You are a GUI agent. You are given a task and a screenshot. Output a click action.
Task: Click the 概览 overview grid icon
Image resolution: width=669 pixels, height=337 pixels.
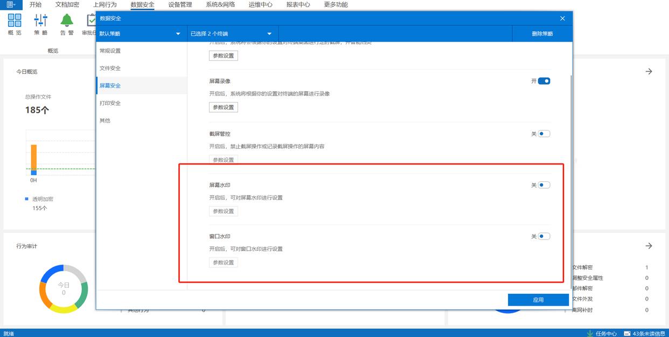pos(15,20)
